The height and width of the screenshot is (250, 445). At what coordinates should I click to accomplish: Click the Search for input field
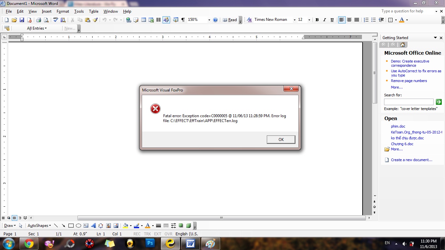tap(409, 102)
